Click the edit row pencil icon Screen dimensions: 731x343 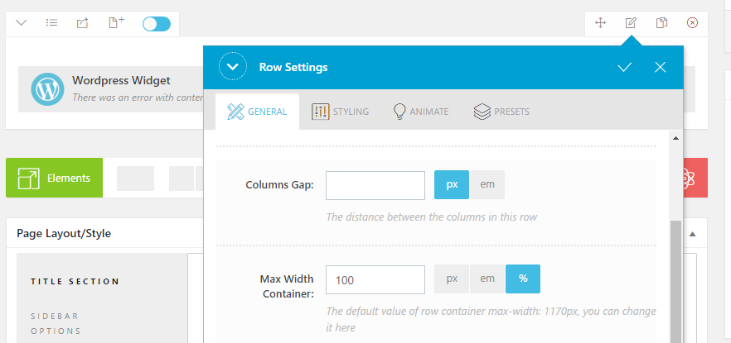[631, 23]
